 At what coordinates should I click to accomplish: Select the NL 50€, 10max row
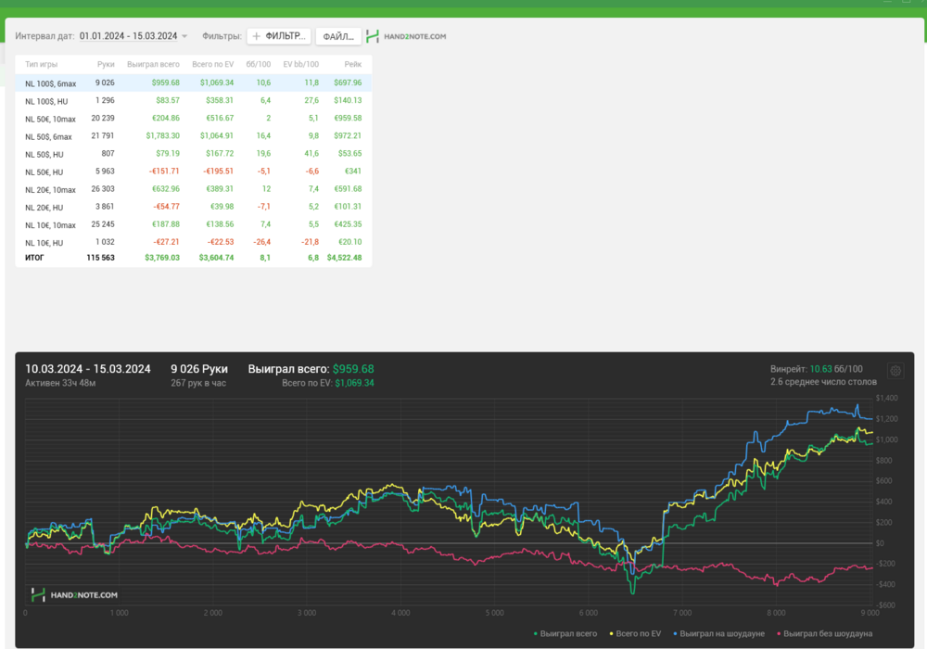point(194,119)
